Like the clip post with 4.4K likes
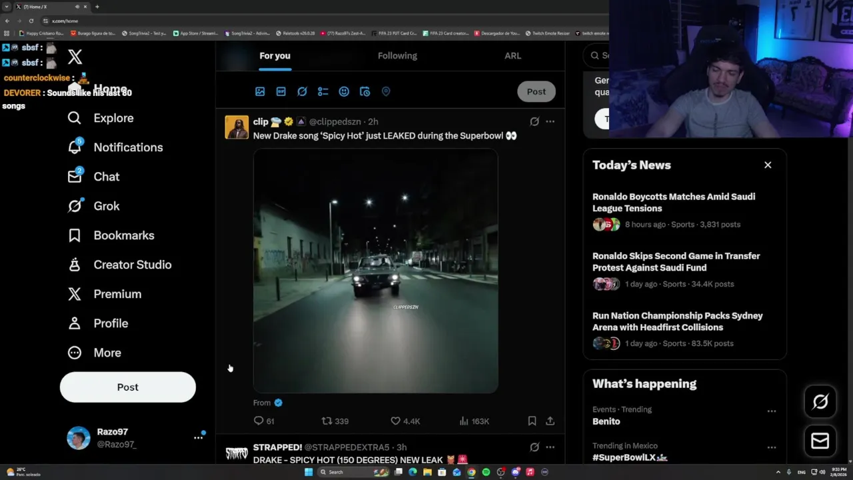The width and height of the screenshot is (853, 480). (x=405, y=421)
